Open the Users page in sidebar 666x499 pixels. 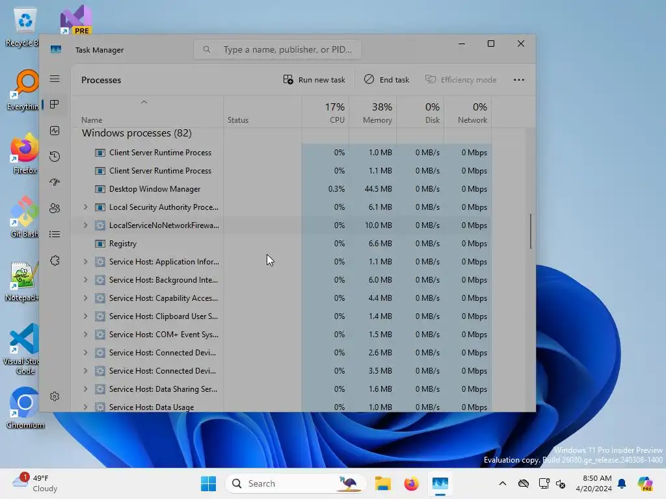(x=55, y=209)
